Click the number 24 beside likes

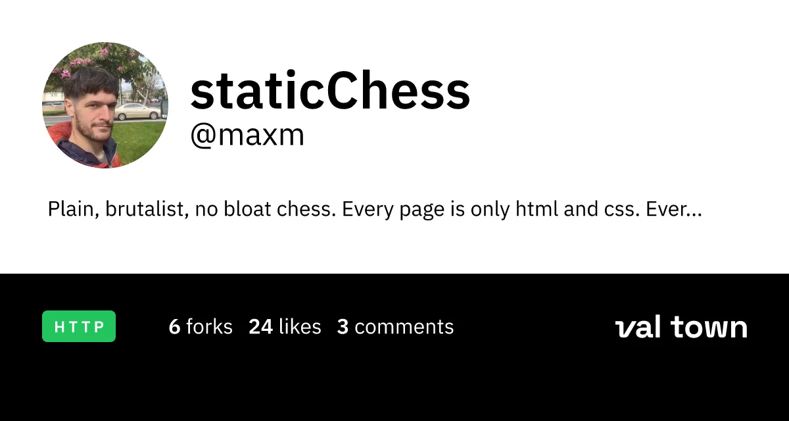pos(260,327)
